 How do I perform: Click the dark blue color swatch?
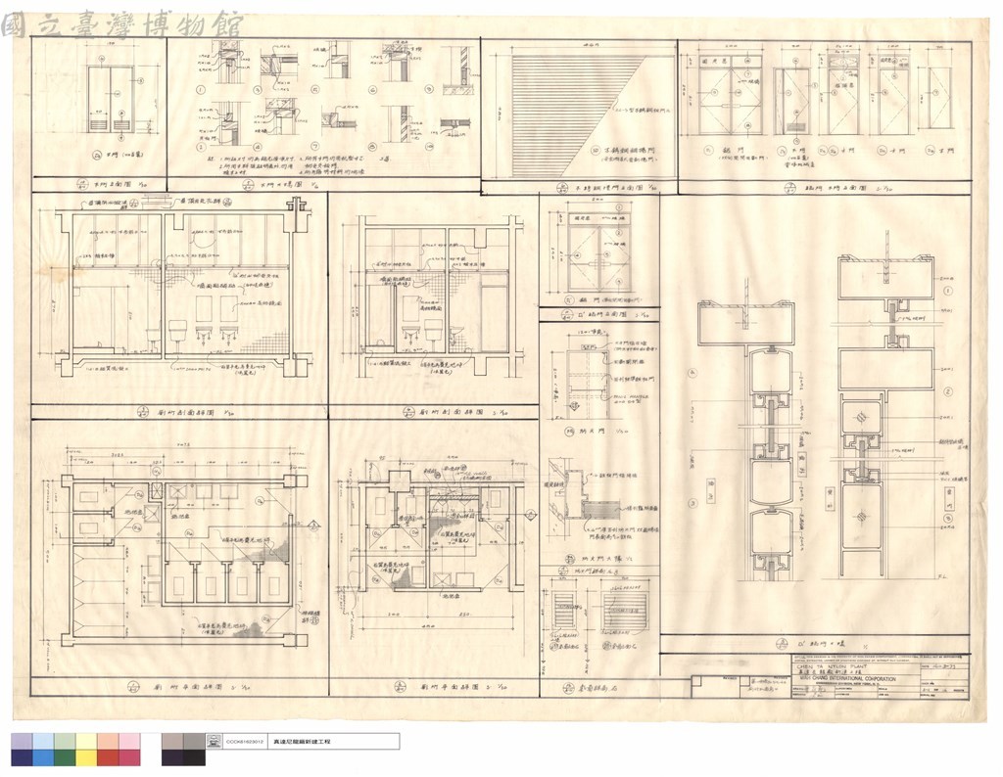point(22,757)
